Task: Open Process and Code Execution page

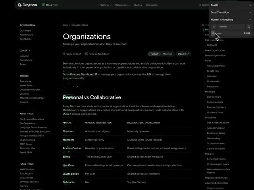Action: [35, 131]
